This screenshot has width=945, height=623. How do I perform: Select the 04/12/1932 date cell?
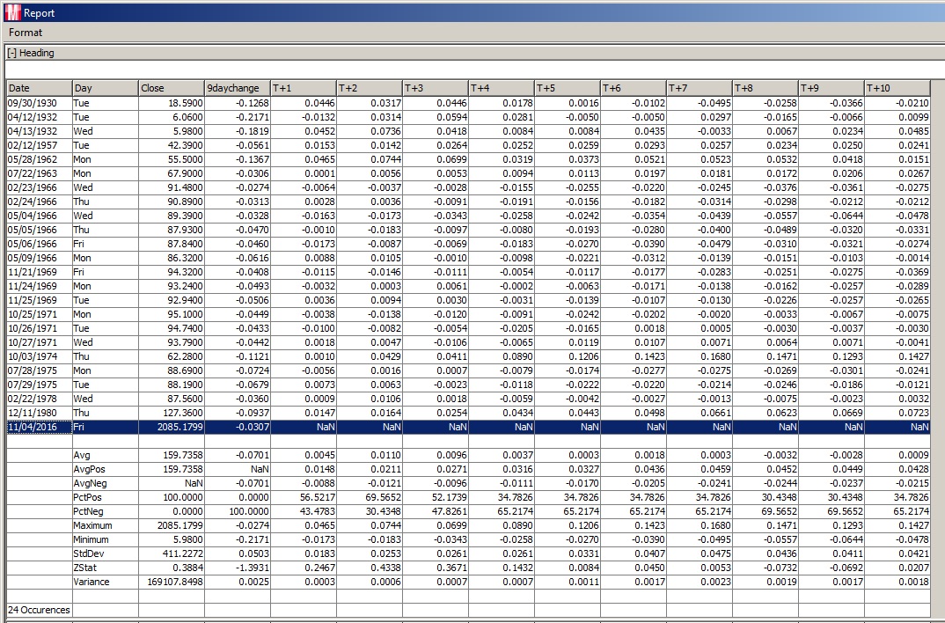(x=40, y=117)
